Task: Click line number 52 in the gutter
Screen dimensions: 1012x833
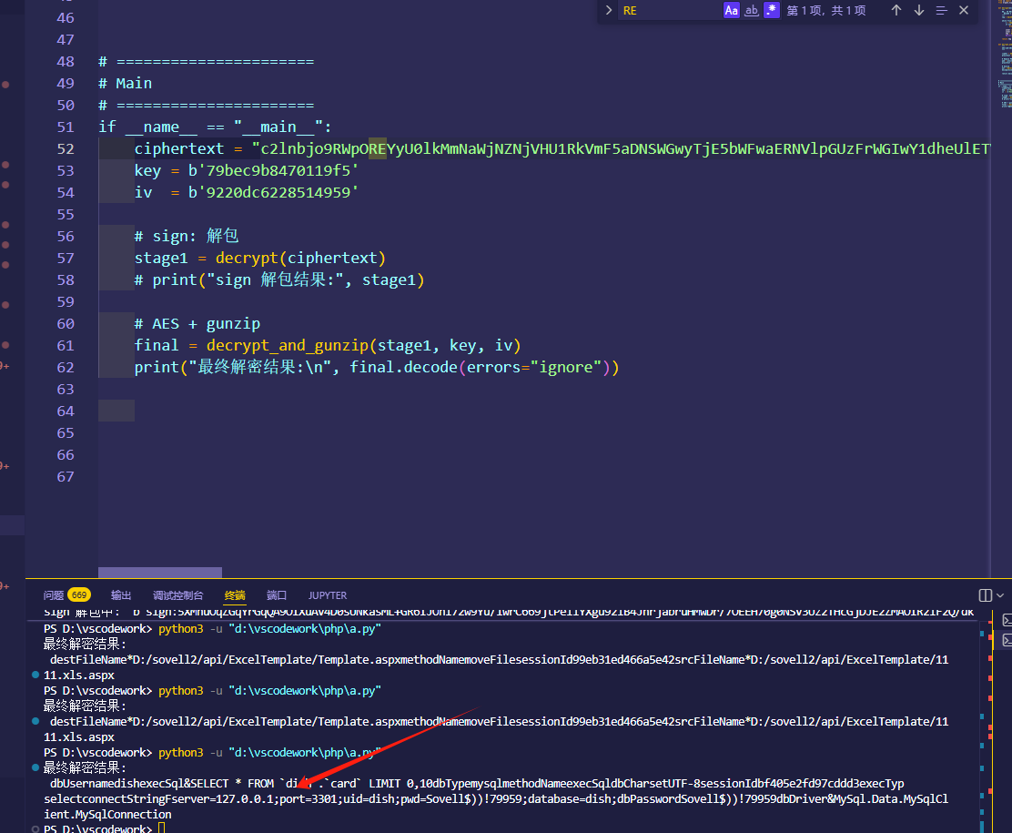Action: [x=66, y=148]
